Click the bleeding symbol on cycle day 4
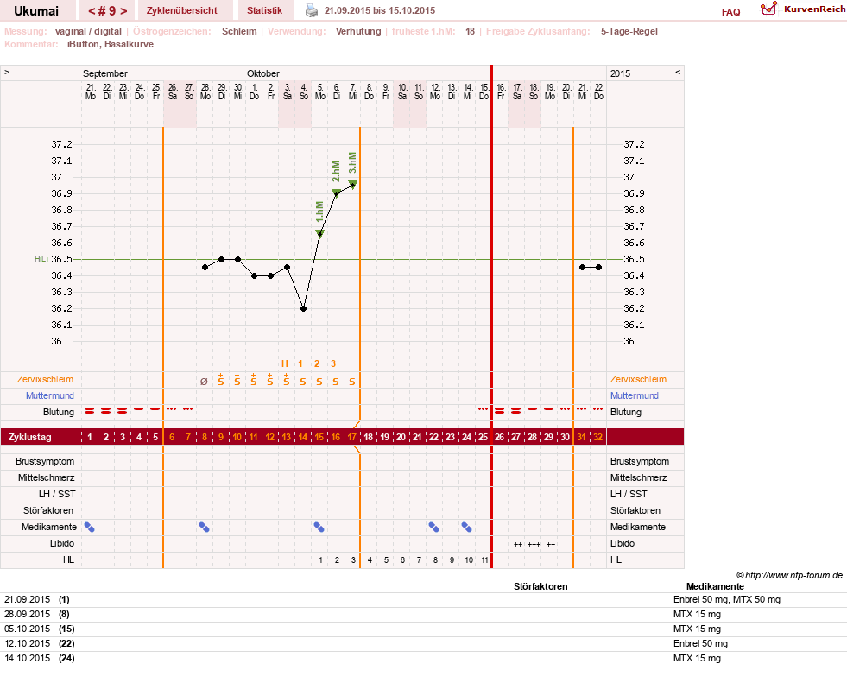The width and height of the screenshot is (847, 689). tap(139, 409)
